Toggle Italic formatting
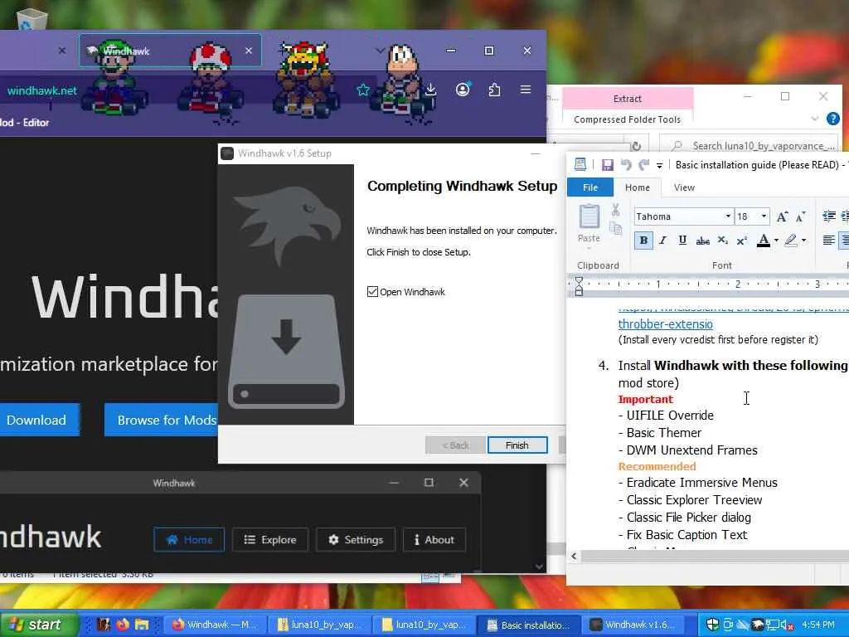Screen dimensions: 849x637 662,241
